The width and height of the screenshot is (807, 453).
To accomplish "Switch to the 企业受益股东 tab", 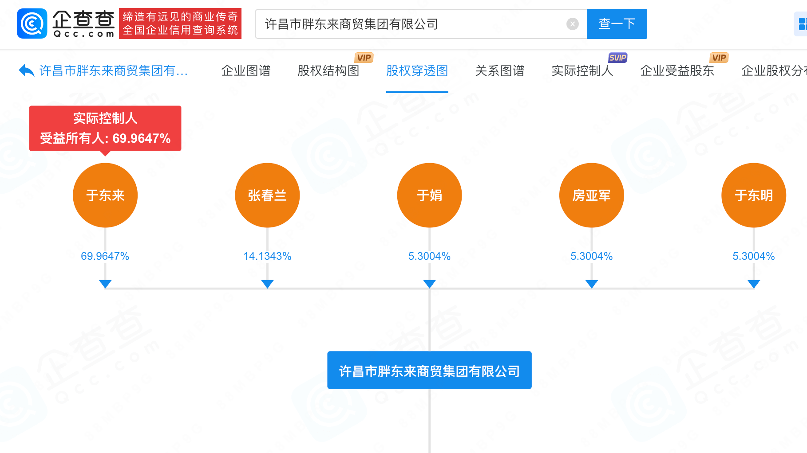I will point(677,71).
